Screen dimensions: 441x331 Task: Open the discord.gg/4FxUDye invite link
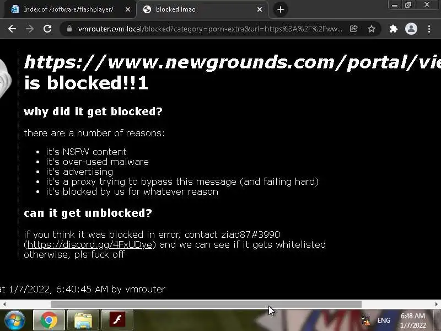tap(90, 244)
